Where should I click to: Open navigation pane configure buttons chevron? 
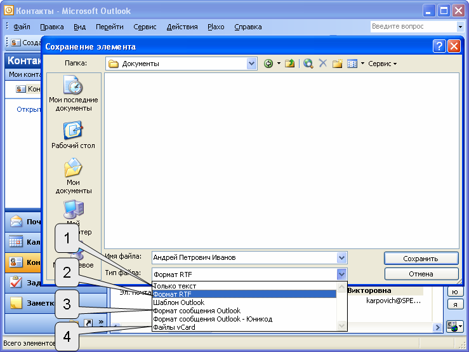click(x=101, y=322)
